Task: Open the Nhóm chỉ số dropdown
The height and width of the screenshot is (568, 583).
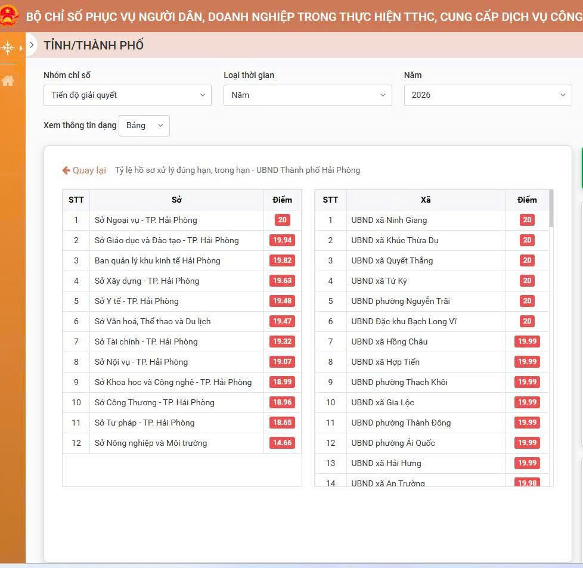Action: (x=127, y=95)
